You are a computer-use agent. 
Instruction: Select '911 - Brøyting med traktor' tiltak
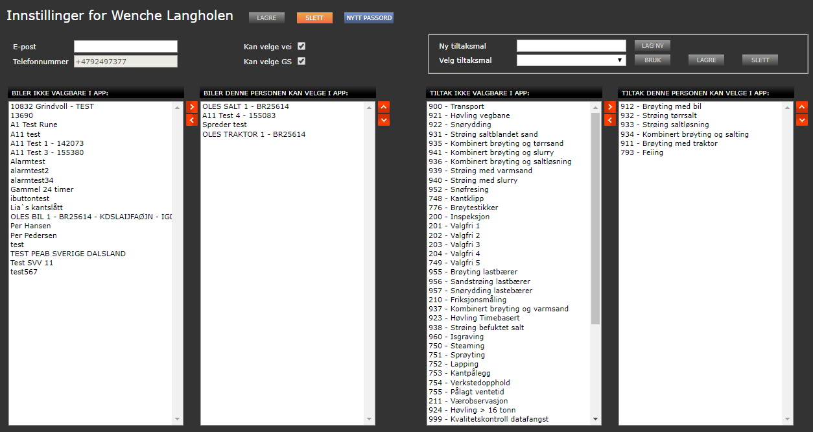click(701, 143)
